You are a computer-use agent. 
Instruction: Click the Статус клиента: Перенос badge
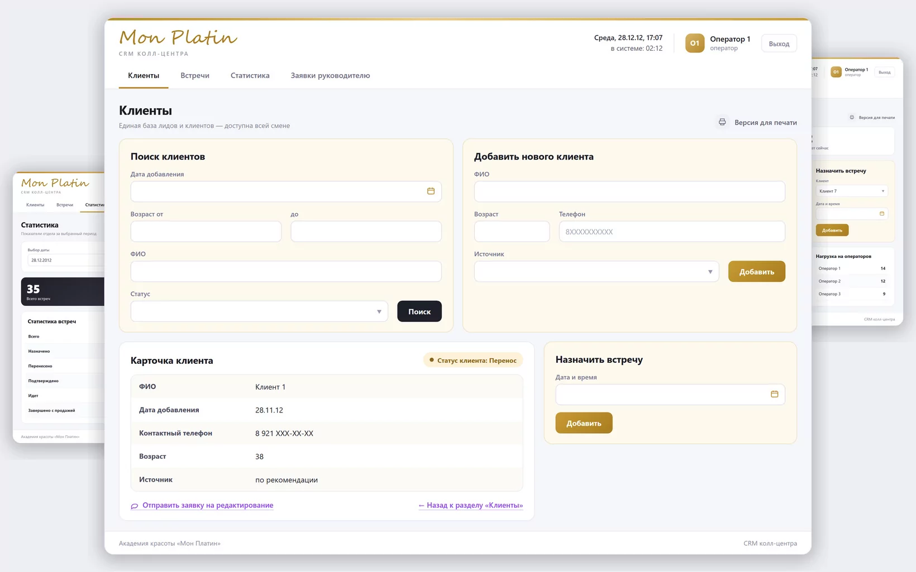click(473, 360)
